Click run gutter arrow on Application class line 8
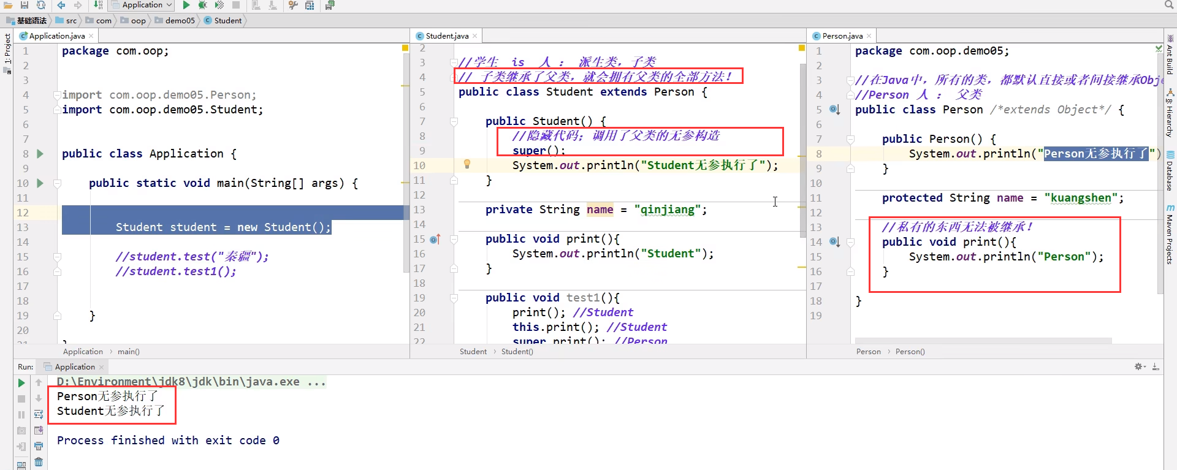The height and width of the screenshot is (470, 1177). 40,154
